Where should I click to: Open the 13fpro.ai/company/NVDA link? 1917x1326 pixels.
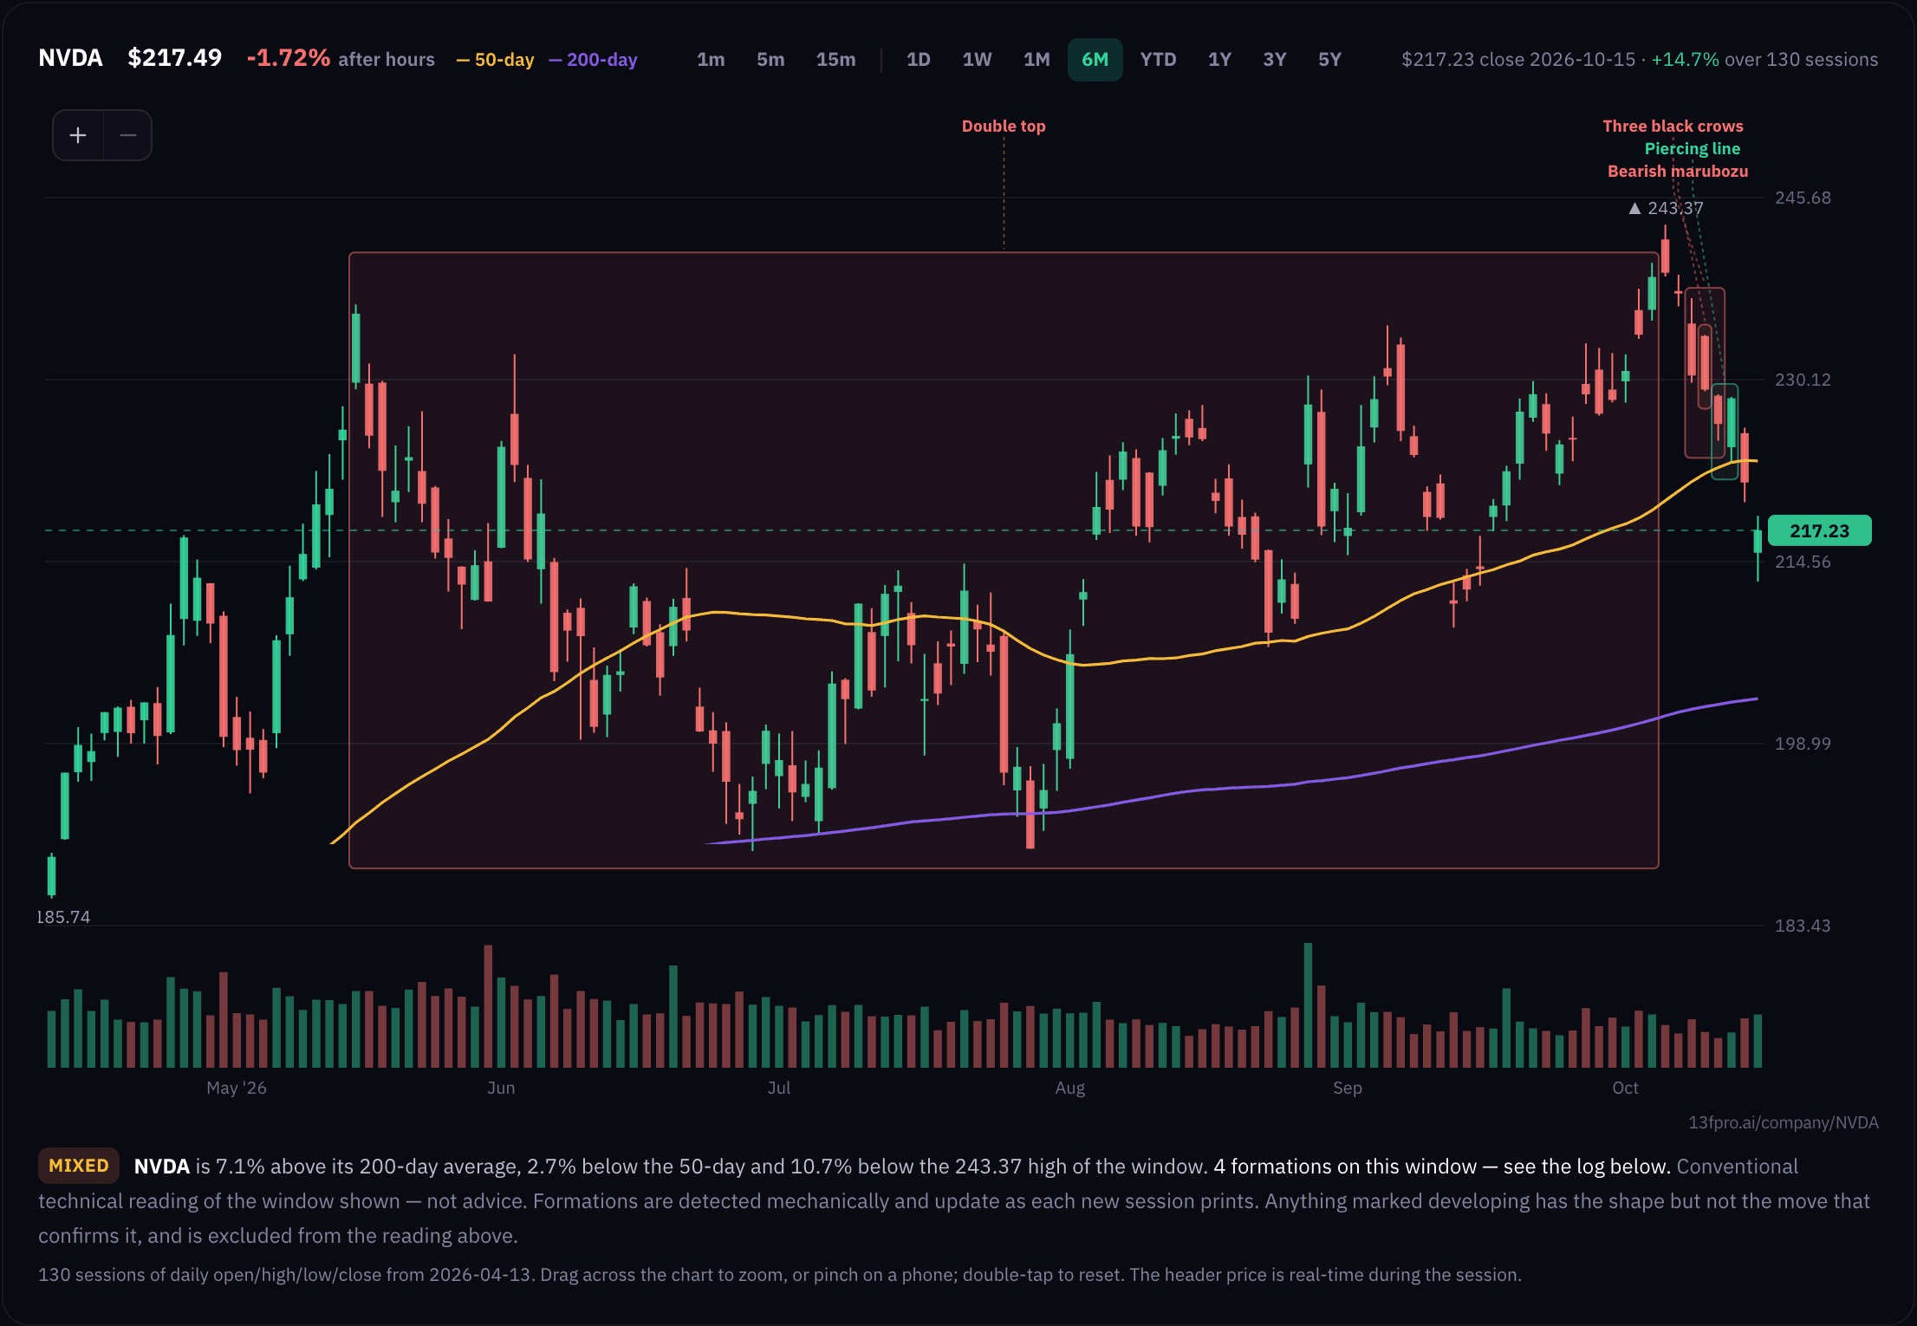[1783, 1122]
